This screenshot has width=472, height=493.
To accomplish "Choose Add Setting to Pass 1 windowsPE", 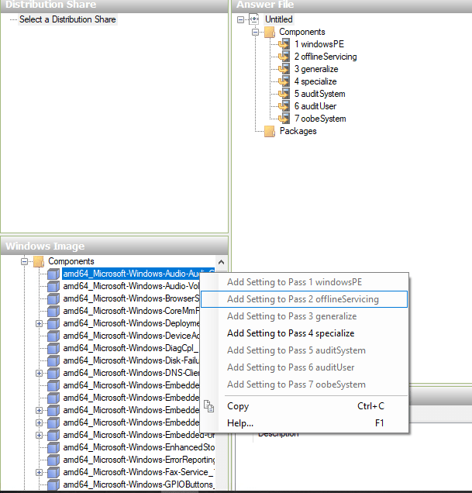I will [x=304, y=282].
